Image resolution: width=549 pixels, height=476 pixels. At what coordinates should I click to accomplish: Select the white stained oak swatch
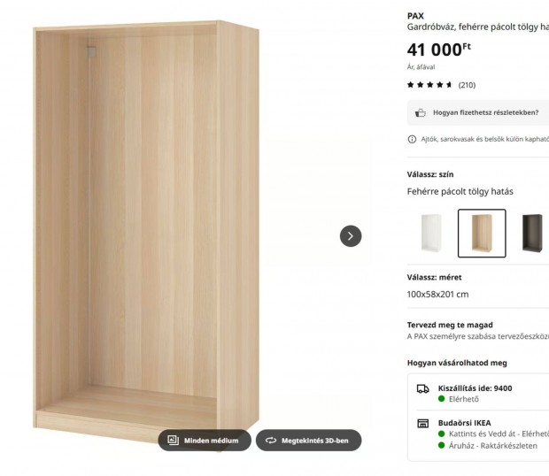[482, 234]
